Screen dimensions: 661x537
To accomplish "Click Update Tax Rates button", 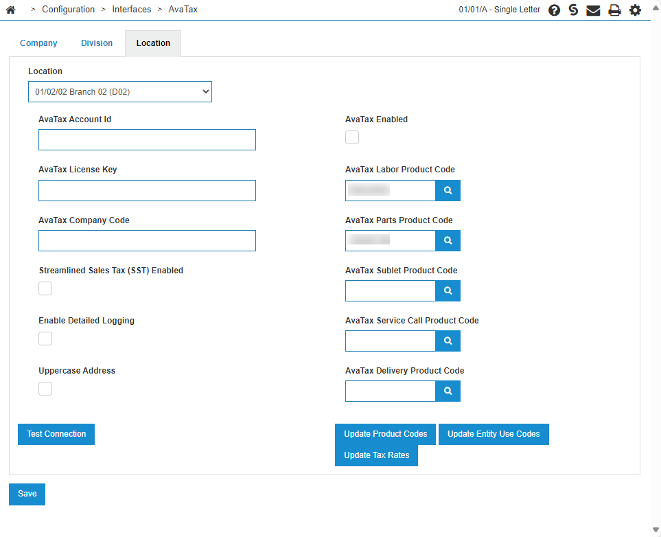I will [376, 455].
